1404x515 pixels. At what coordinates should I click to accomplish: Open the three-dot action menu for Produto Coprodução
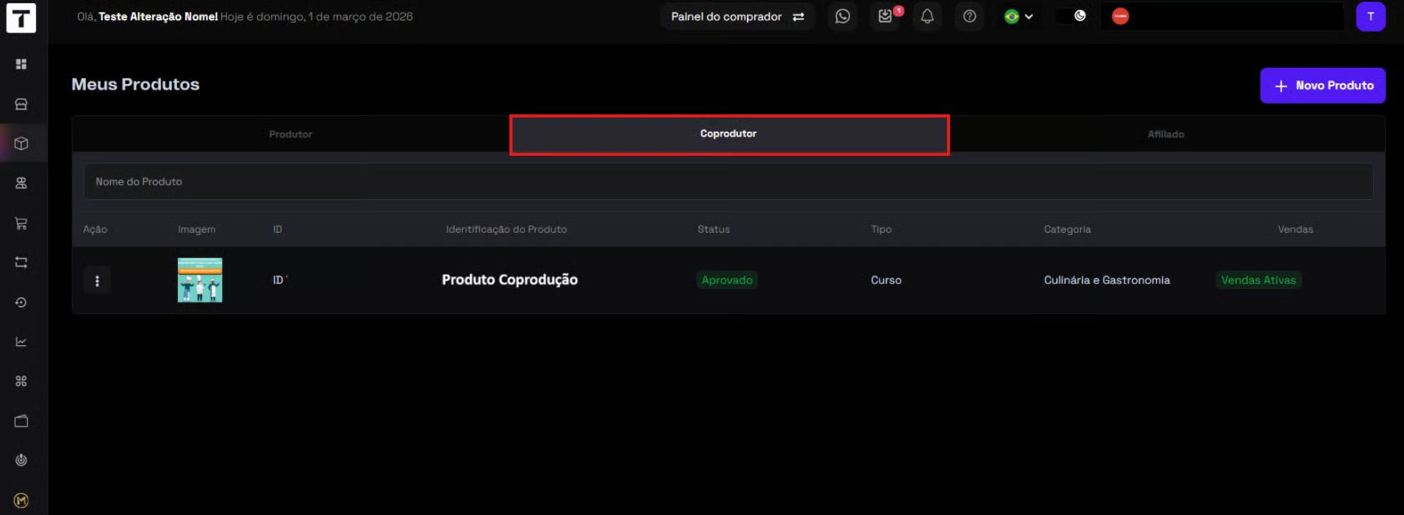(x=97, y=281)
